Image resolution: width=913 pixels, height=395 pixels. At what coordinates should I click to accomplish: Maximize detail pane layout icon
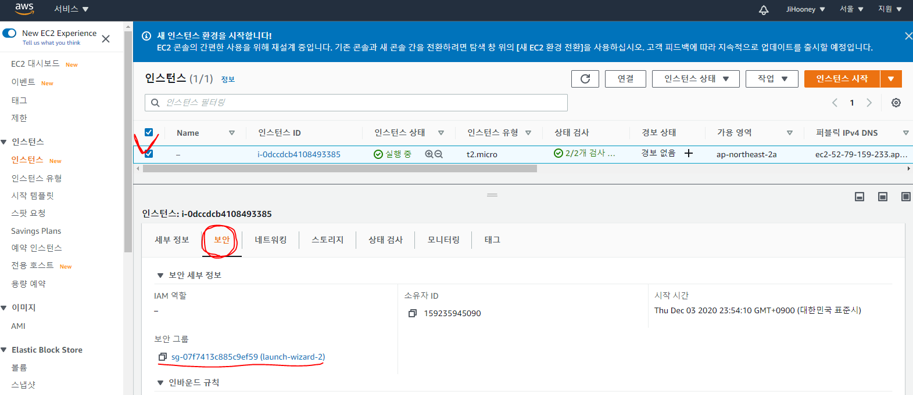tap(905, 197)
